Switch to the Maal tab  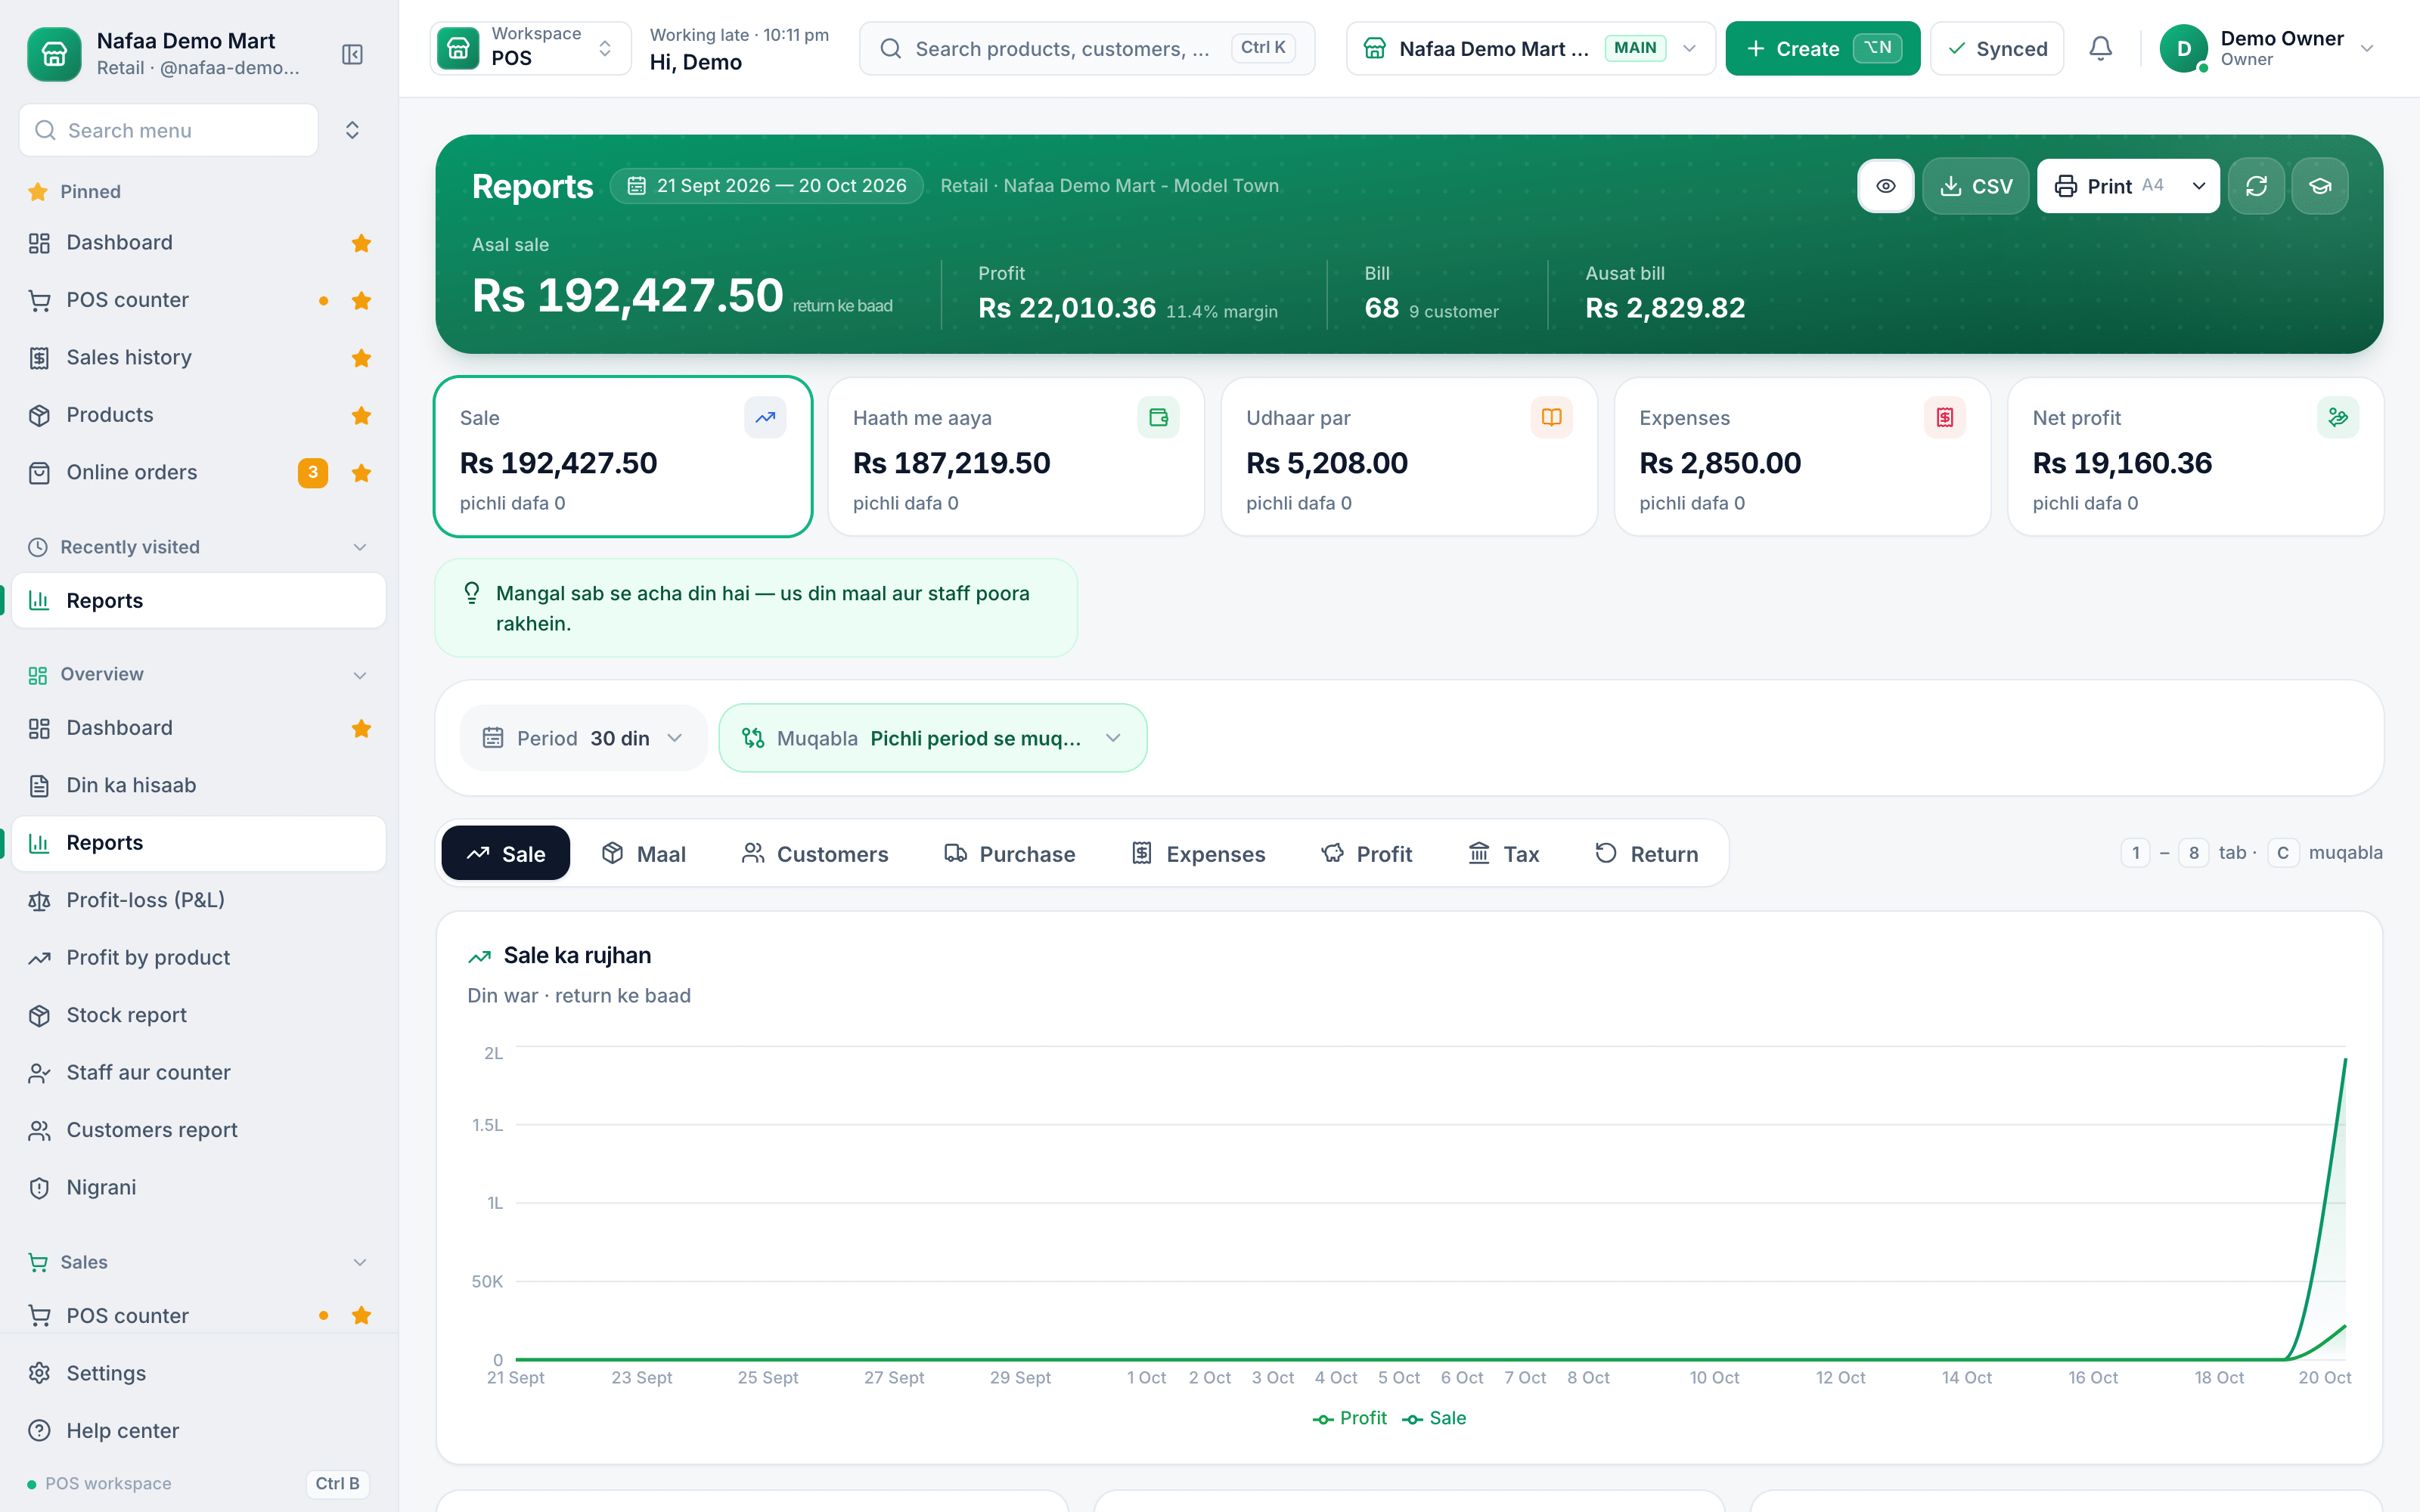click(643, 854)
